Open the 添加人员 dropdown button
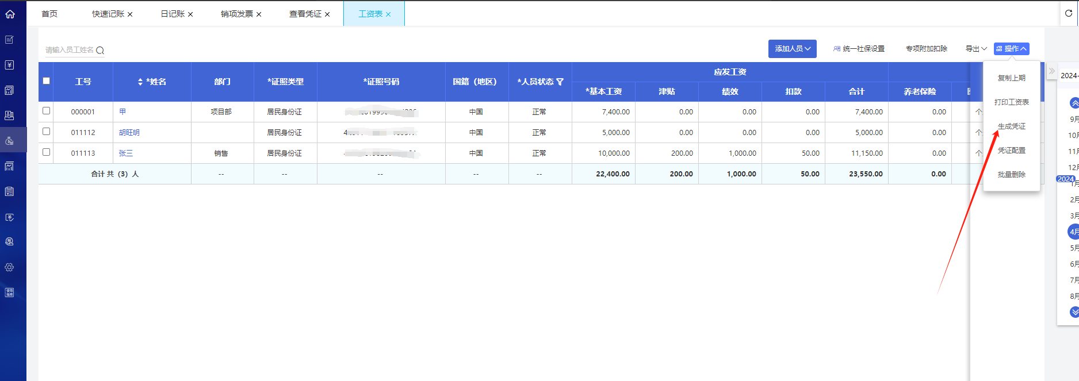 pos(792,49)
